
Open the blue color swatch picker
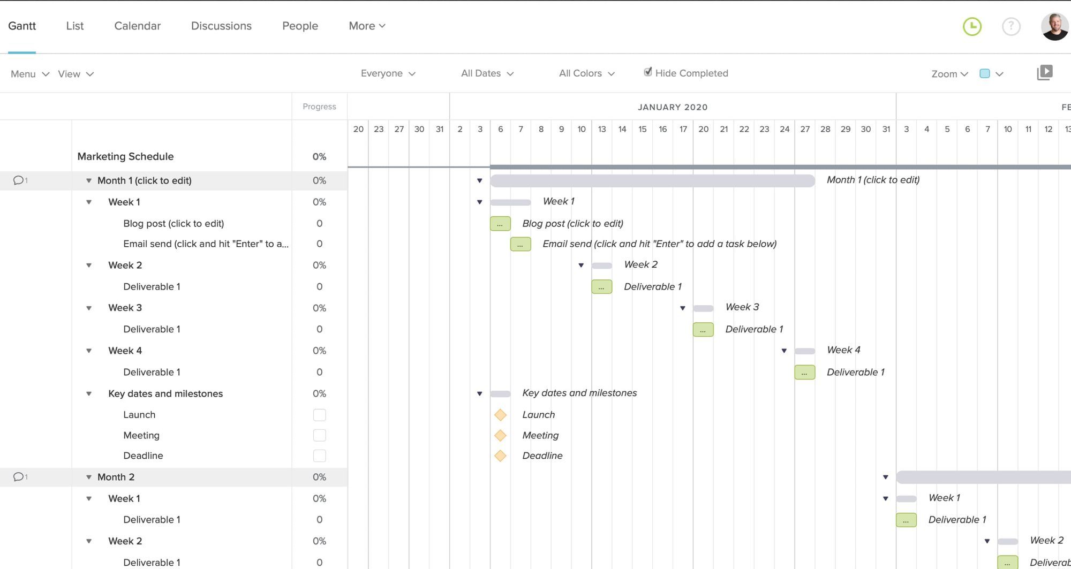[984, 73]
